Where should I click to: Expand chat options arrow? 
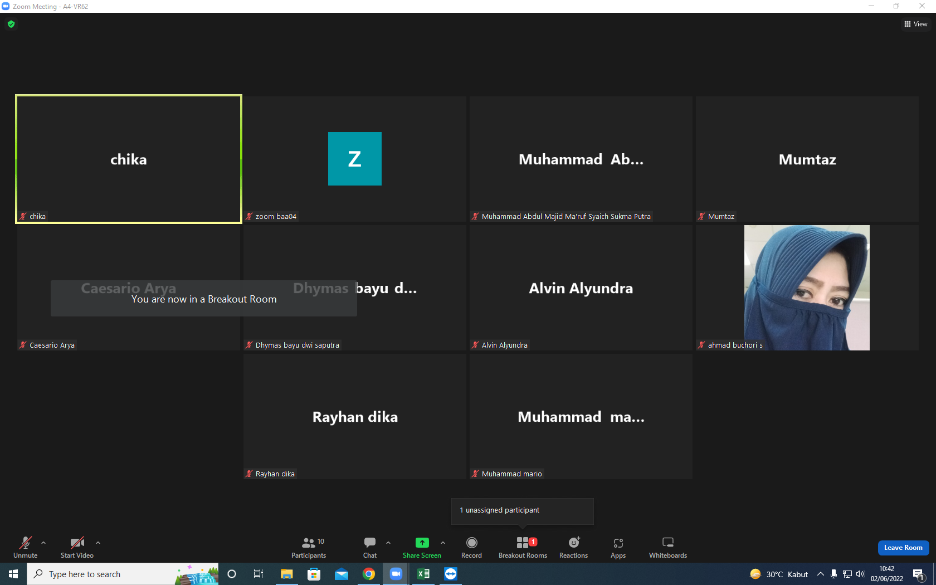click(388, 543)
